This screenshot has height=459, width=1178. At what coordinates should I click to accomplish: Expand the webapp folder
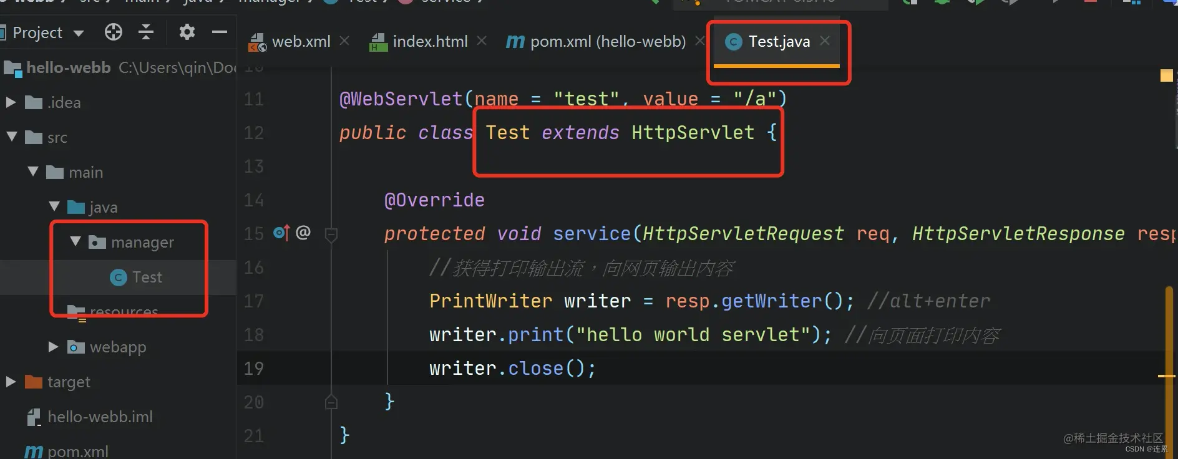54,346
